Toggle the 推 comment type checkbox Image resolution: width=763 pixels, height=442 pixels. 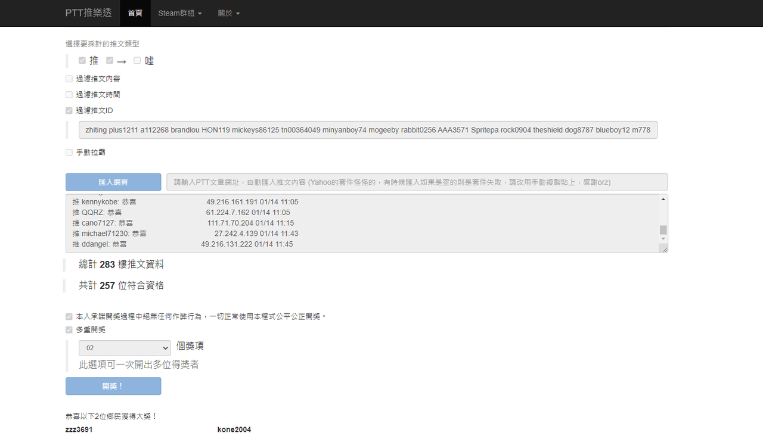82,60
